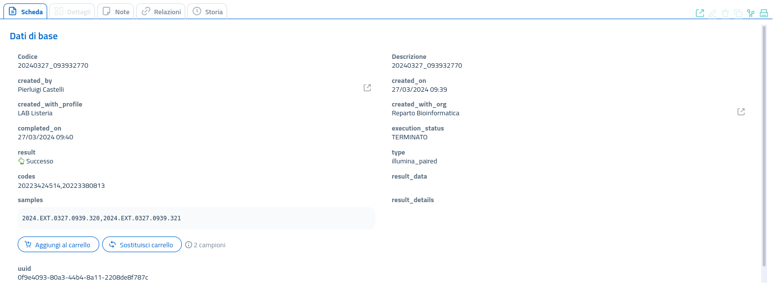Open Pierluigi Castelli linked record icon
Image resolution: width=773 pixels, height=287 pixels.
367,88
